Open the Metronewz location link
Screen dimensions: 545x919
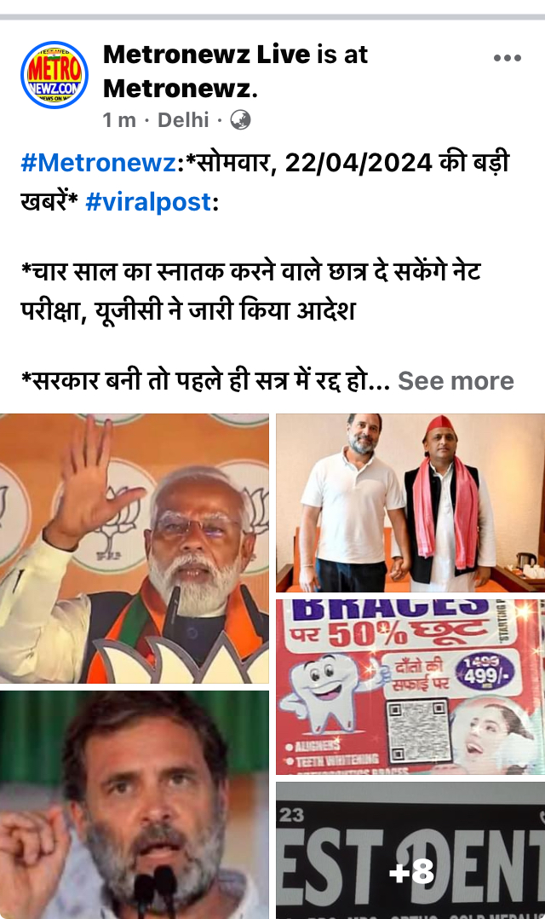[x=181, y=89]
